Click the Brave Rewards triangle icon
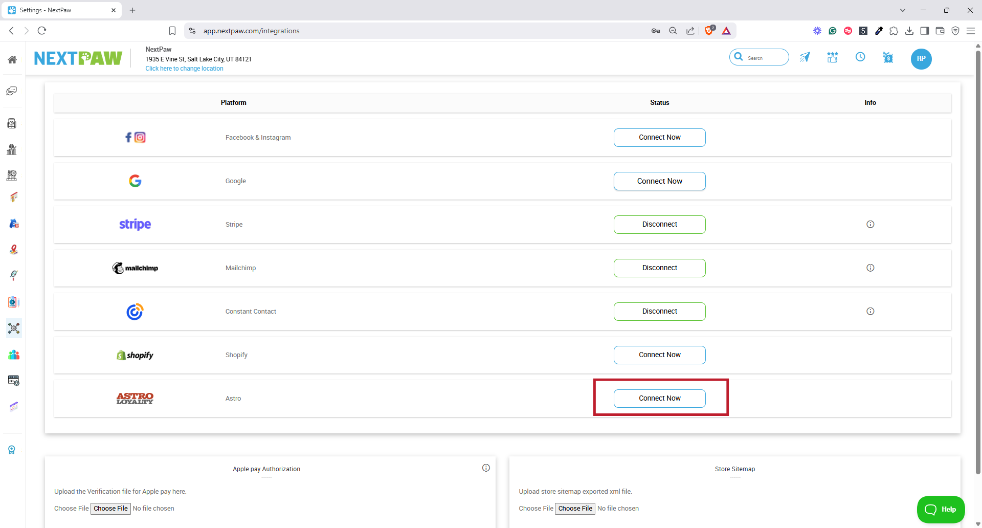This screenshot has width=982, height=528. (726, 31)
